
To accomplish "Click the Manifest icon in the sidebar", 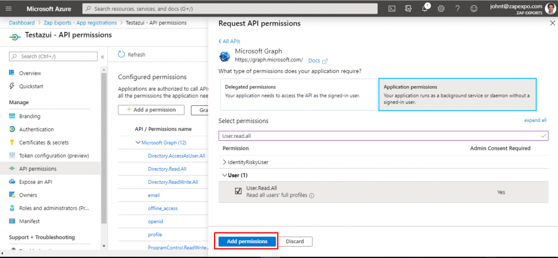I will (12, 221).
